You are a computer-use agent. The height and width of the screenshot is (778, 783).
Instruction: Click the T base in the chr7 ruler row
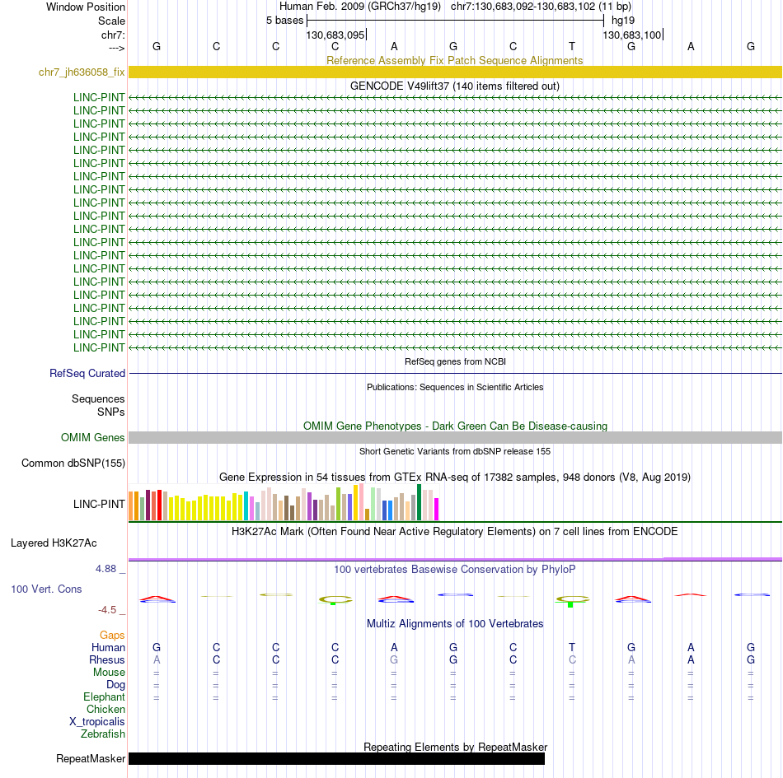[x=572, y=46]
